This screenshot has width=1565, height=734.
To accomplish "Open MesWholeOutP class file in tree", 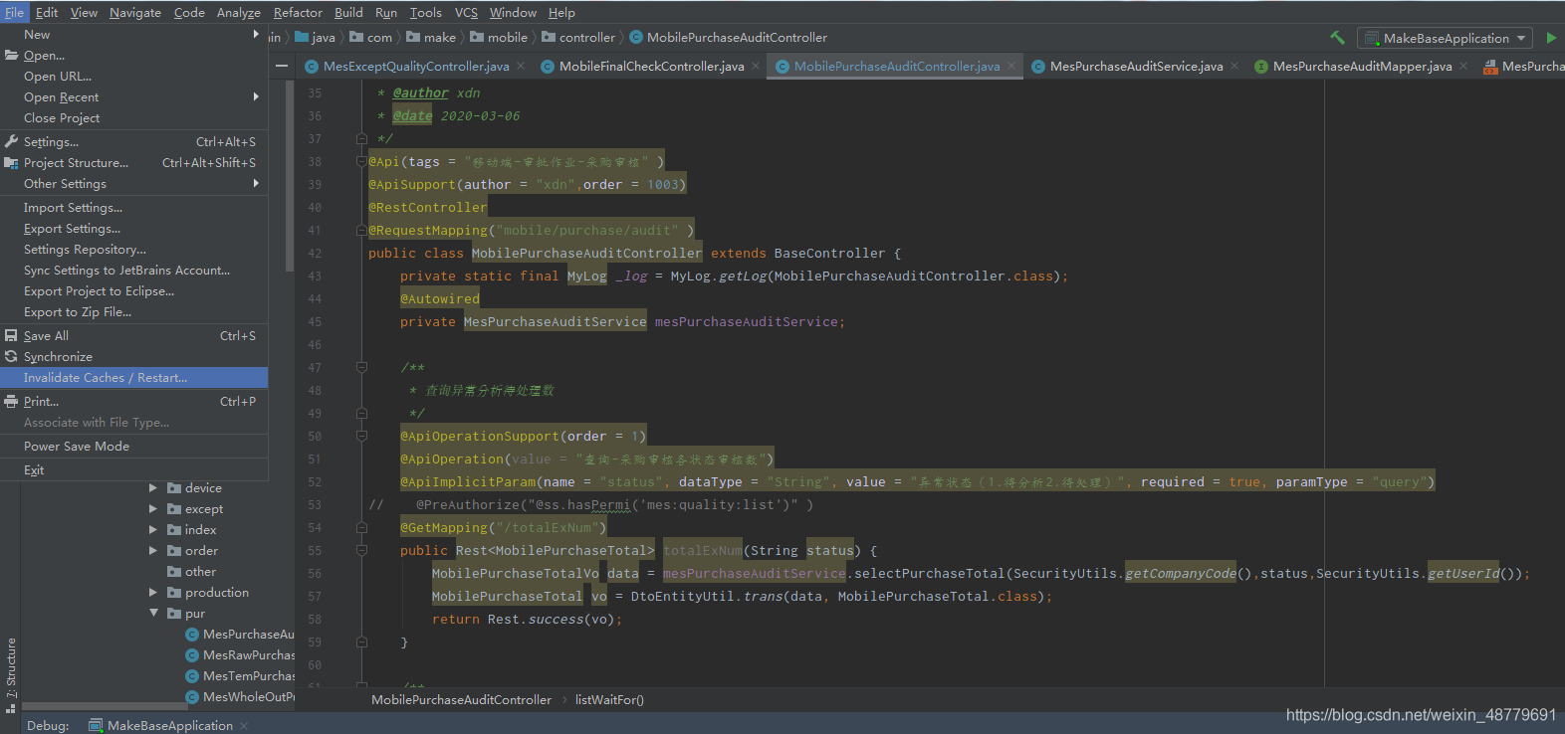I will pyautogui.click(x=240, y=696).
